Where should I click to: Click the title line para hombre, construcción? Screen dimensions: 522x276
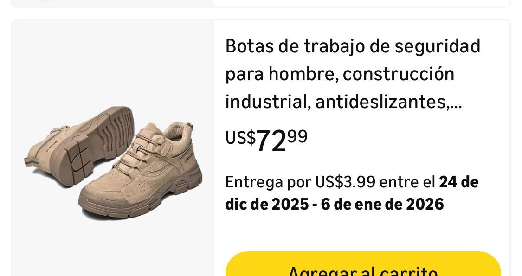coord(340,74)
